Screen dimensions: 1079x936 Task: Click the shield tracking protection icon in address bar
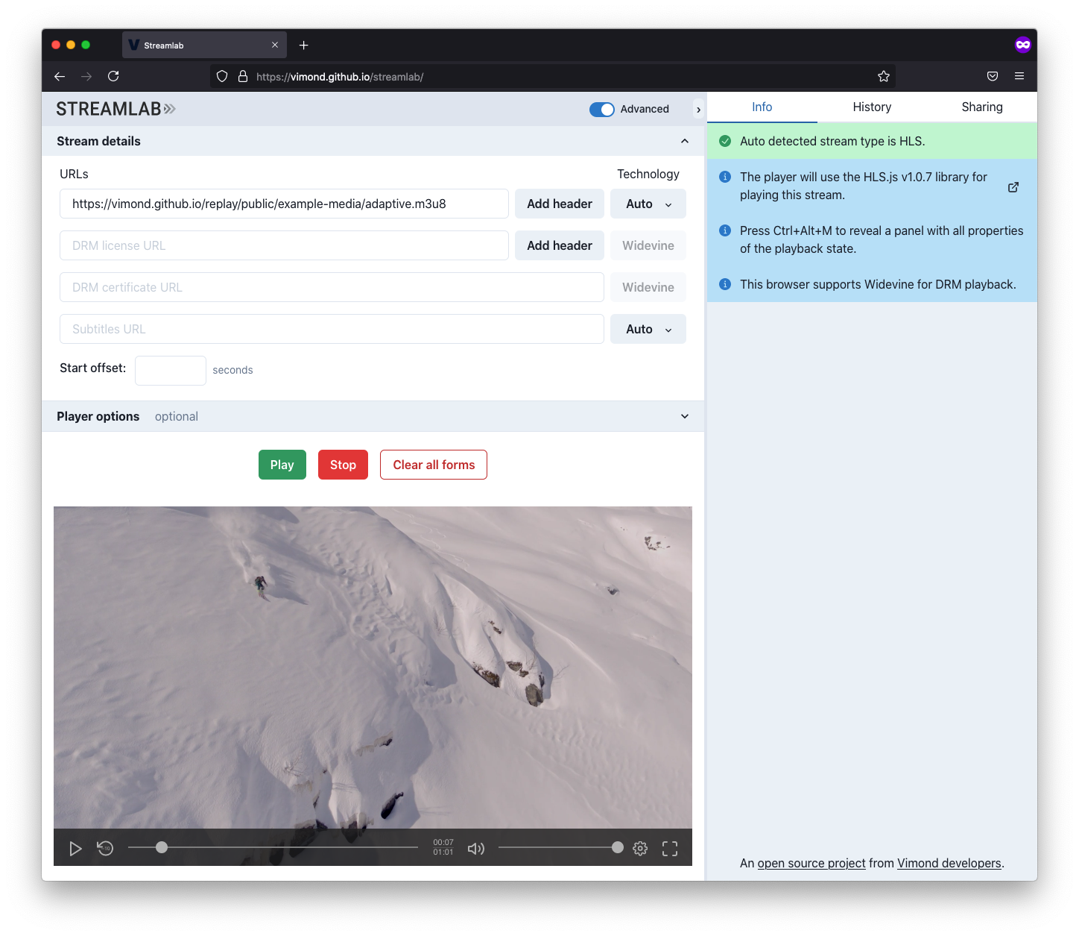click(221, 76)
